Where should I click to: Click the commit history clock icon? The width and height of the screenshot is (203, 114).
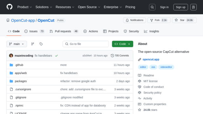[x=112, y=56]
